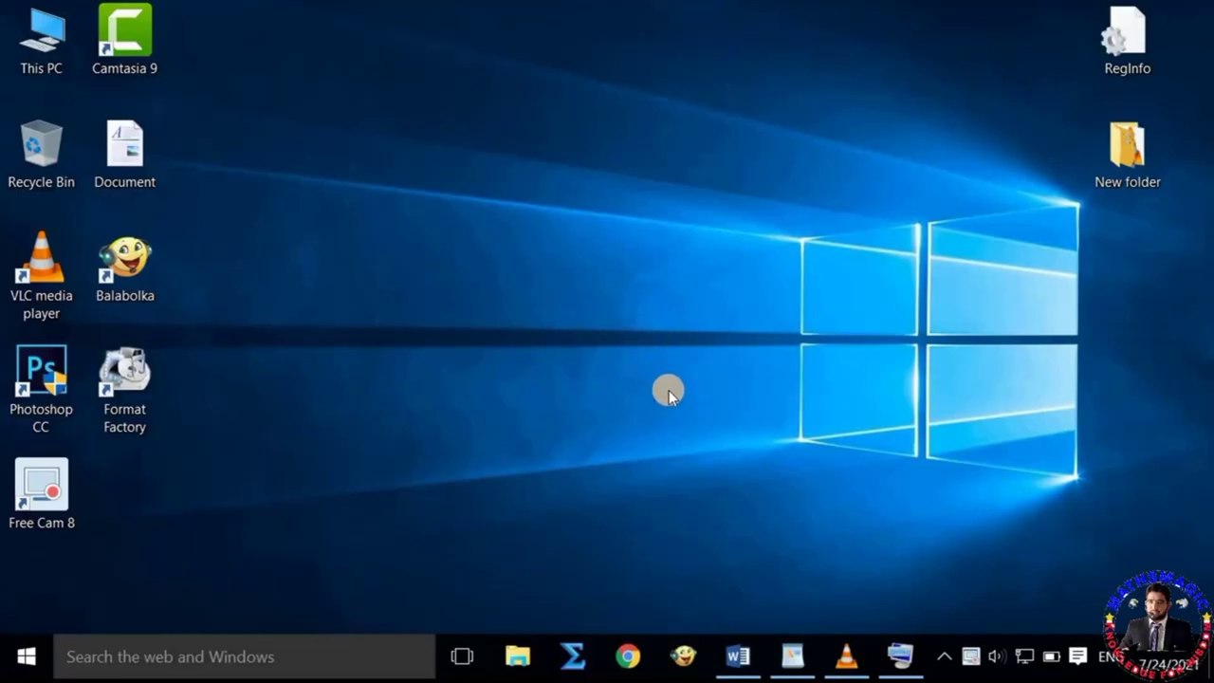The height and width of the screenshot is (683, 1214).
Task: Select the Camtasia 9 desktop shortcut
Action: [124, 41]
